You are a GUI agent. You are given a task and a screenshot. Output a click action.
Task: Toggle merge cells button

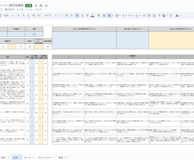point(109,16)
